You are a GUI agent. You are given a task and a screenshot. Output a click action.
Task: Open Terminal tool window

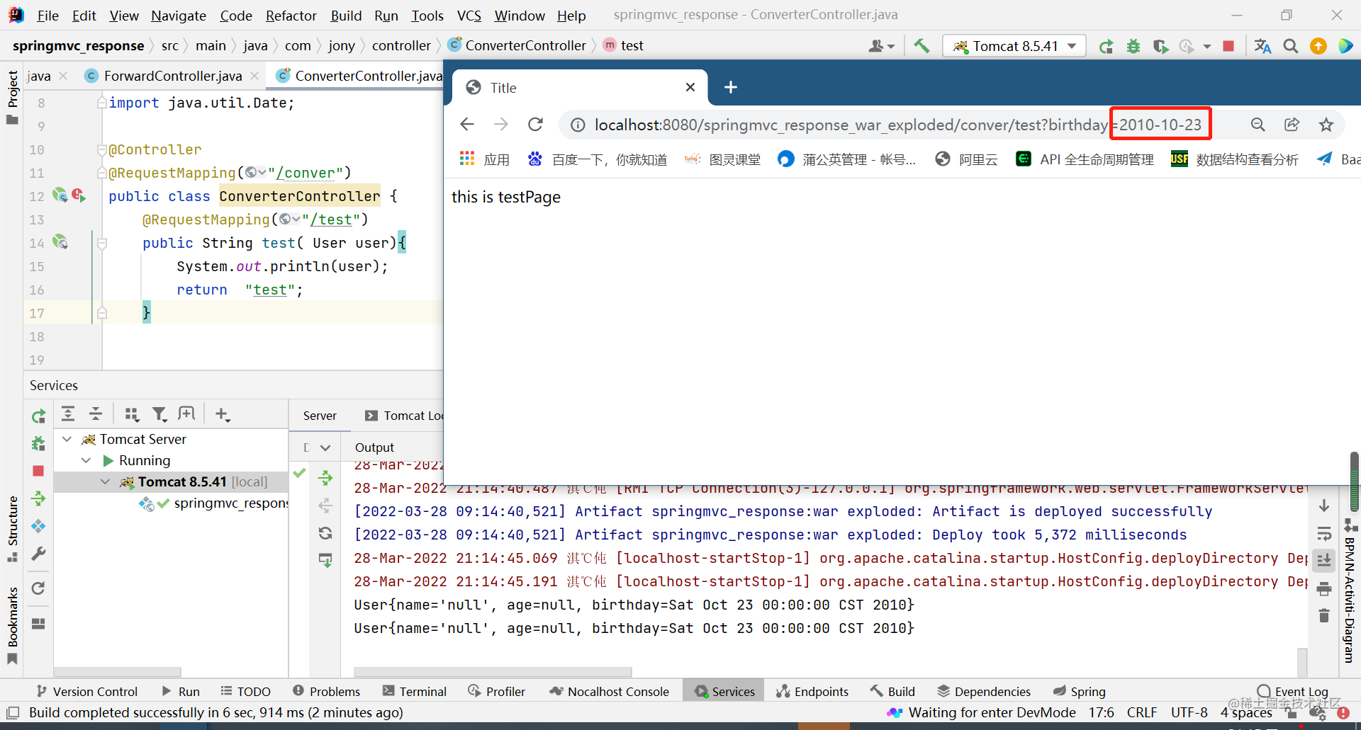pos(415,691)
